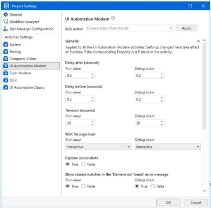The width and height of the screenshot is (211, 208).
Task: Click the scrollbar down arrow
Action: 204,191
